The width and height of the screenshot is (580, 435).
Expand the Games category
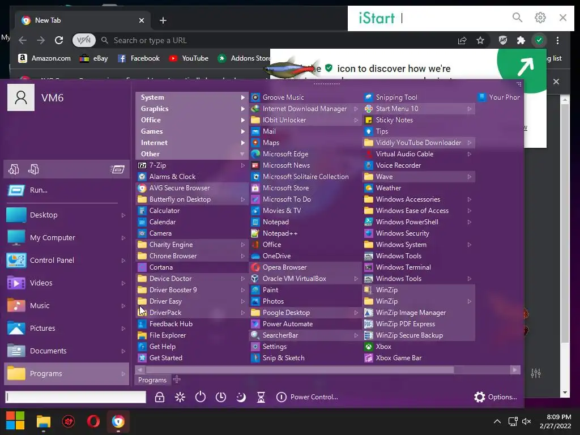click(192, 131)
